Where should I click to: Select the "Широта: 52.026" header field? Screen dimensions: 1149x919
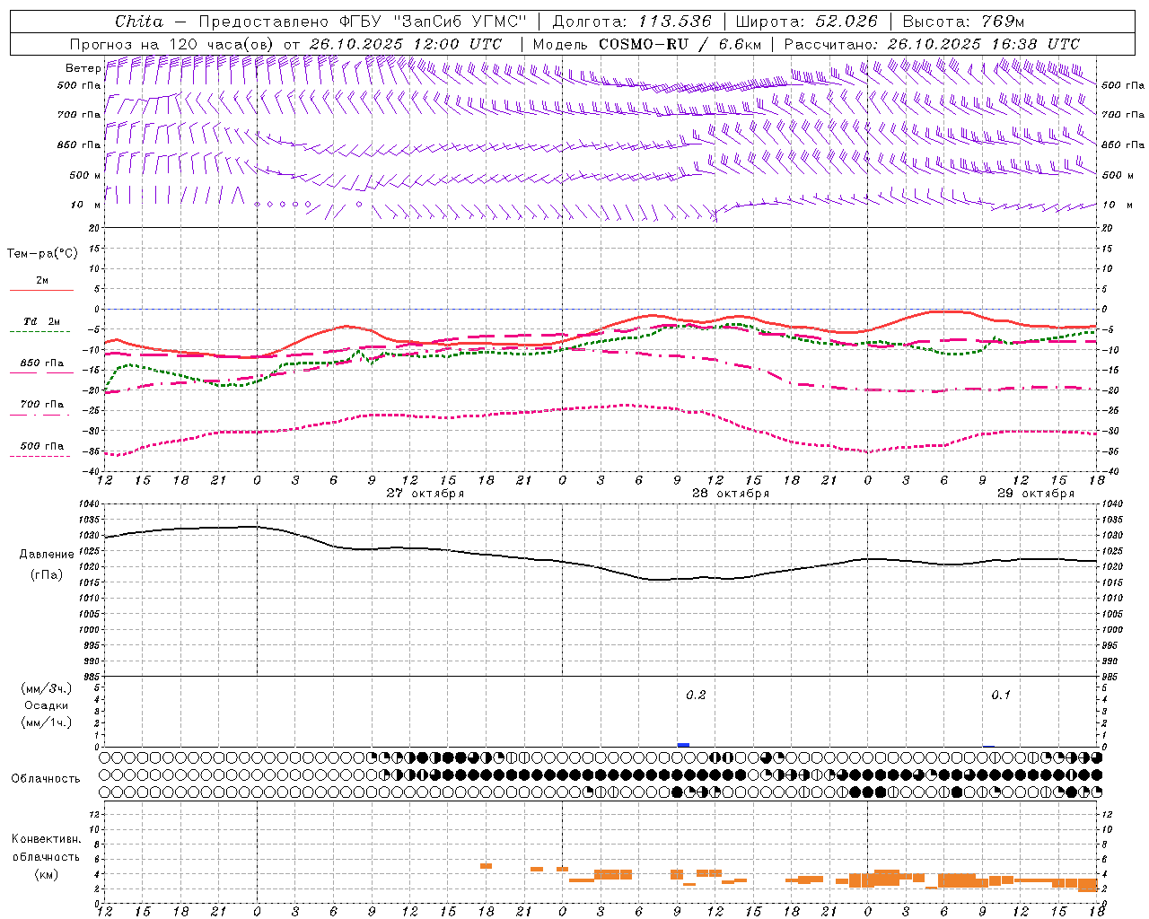click(806, 22)
